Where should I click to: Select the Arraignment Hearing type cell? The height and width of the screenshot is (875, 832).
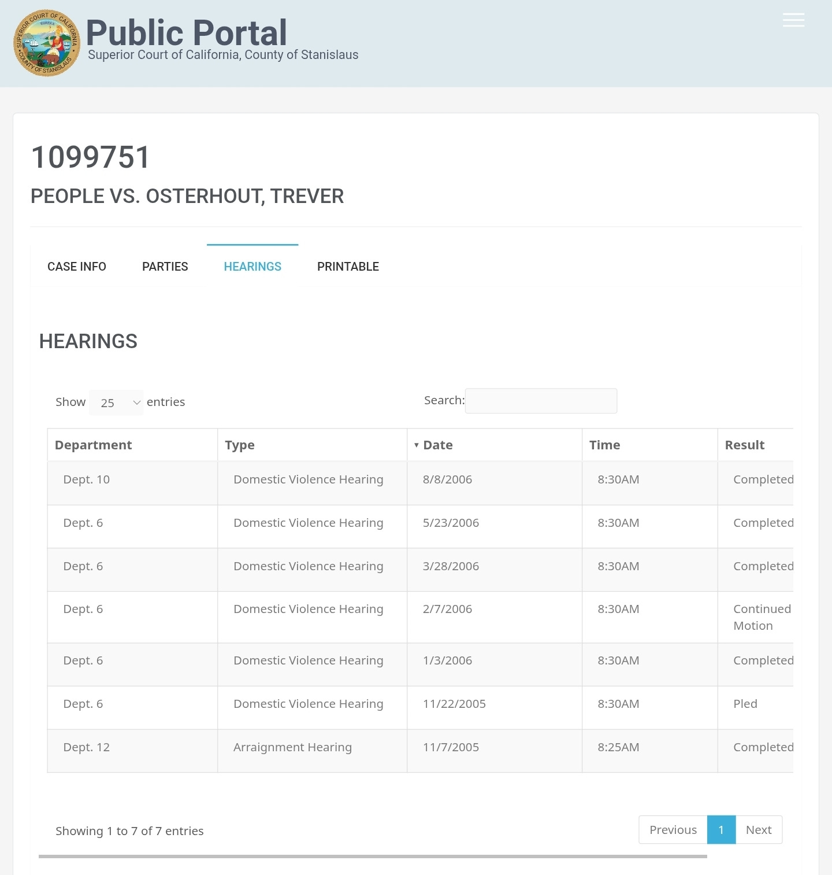pyautogui.click(x=313, y=751)
